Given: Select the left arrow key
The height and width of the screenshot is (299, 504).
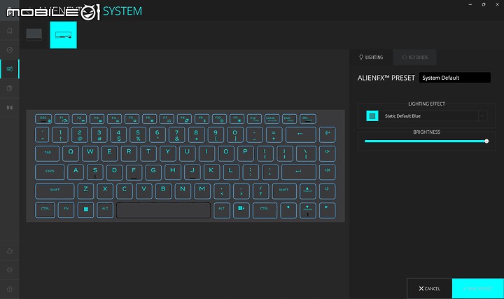Looking at the screenshot, I should click(288, 210).
